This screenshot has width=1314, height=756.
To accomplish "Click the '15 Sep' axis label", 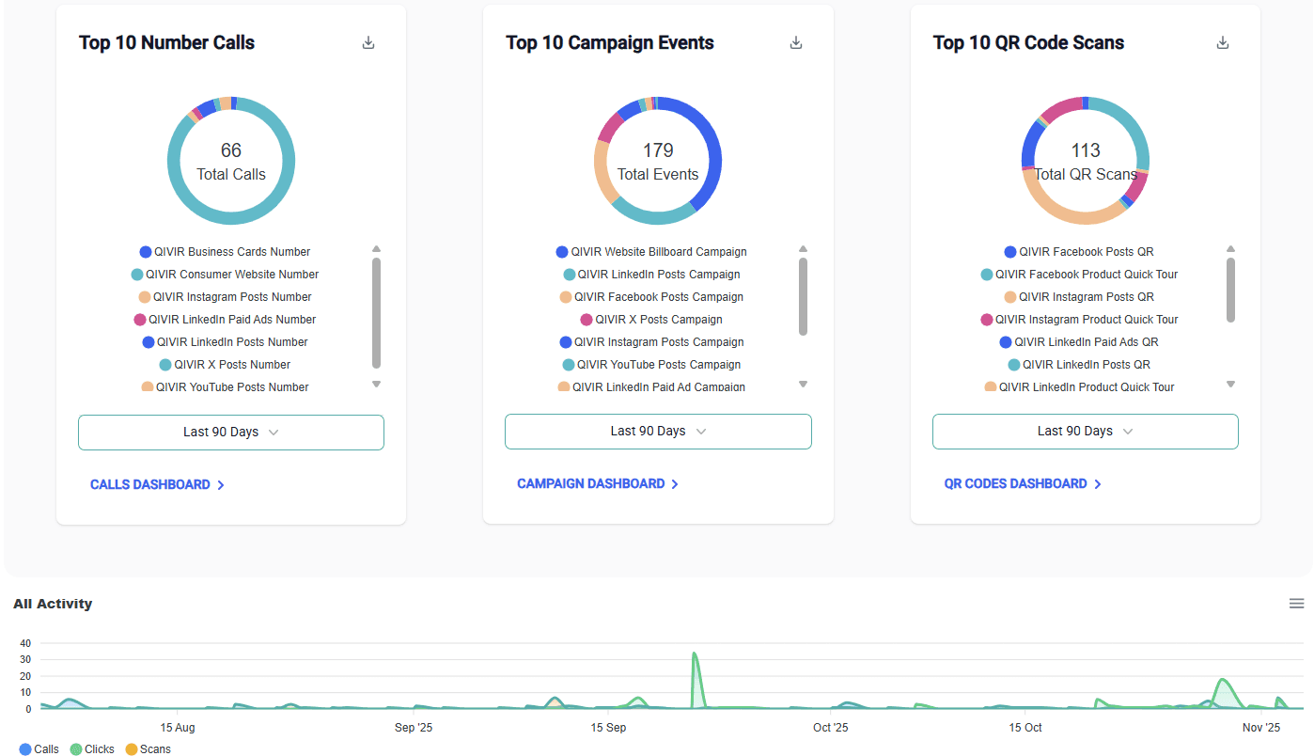I will (608, 728).
